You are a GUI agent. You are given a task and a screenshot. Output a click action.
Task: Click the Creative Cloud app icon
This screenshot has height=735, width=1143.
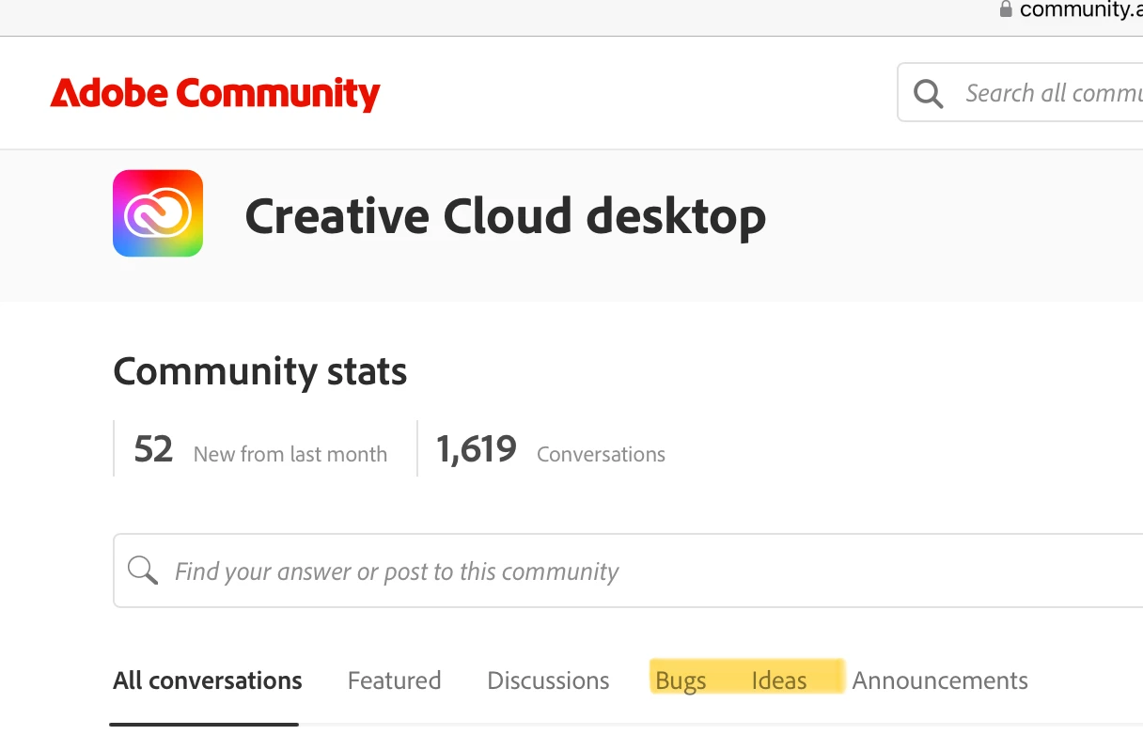click(158, 213)
